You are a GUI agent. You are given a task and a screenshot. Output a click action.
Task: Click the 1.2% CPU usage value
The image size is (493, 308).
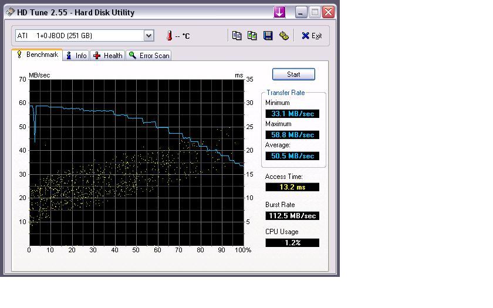pos(292,243)
